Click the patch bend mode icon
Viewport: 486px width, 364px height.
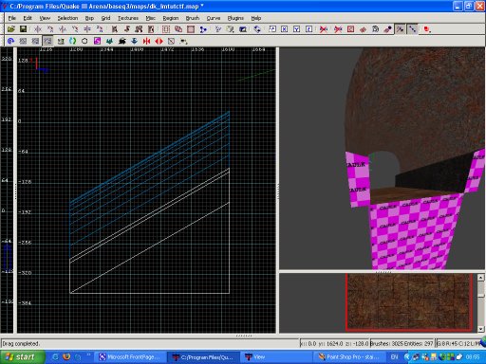(61, 41)
